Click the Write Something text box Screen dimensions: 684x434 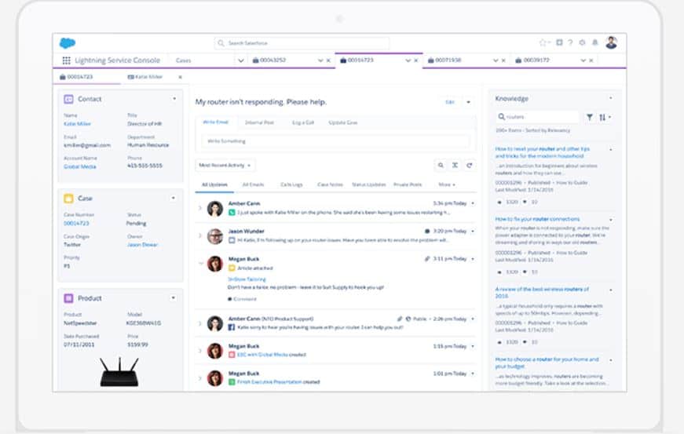pos(335,141)
